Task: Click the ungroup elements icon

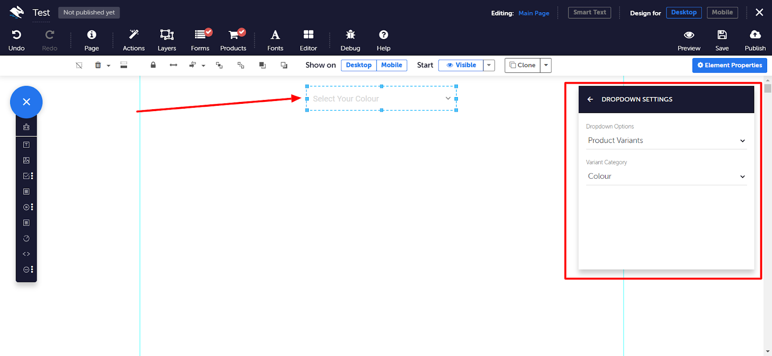Action: pyautogui.click(x=241, y=65)
